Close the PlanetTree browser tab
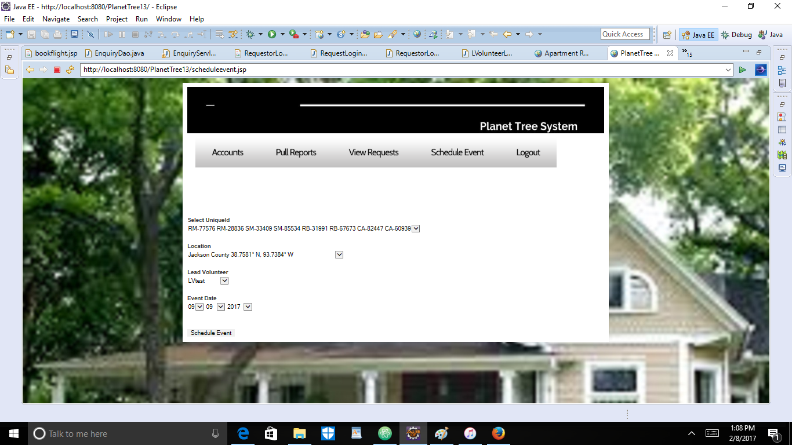792x445 pixels. coord(670,53)
